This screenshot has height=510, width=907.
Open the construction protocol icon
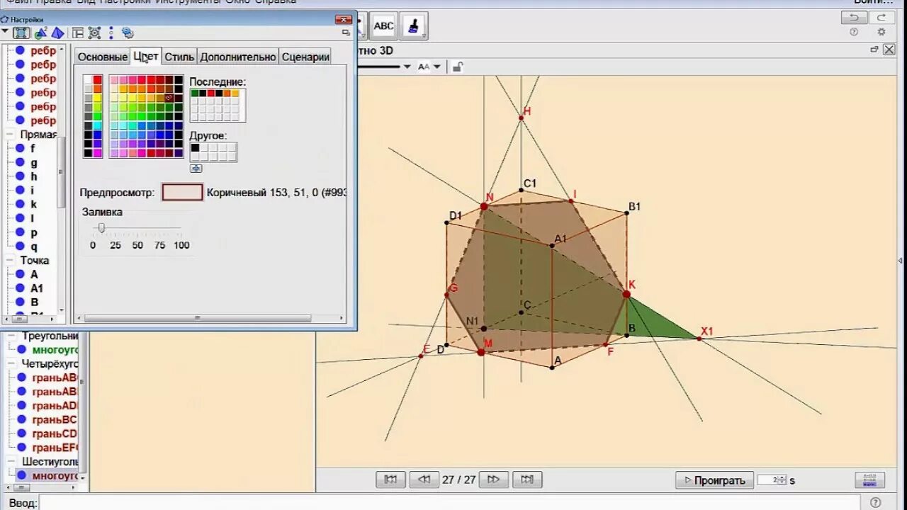point(869,480)
